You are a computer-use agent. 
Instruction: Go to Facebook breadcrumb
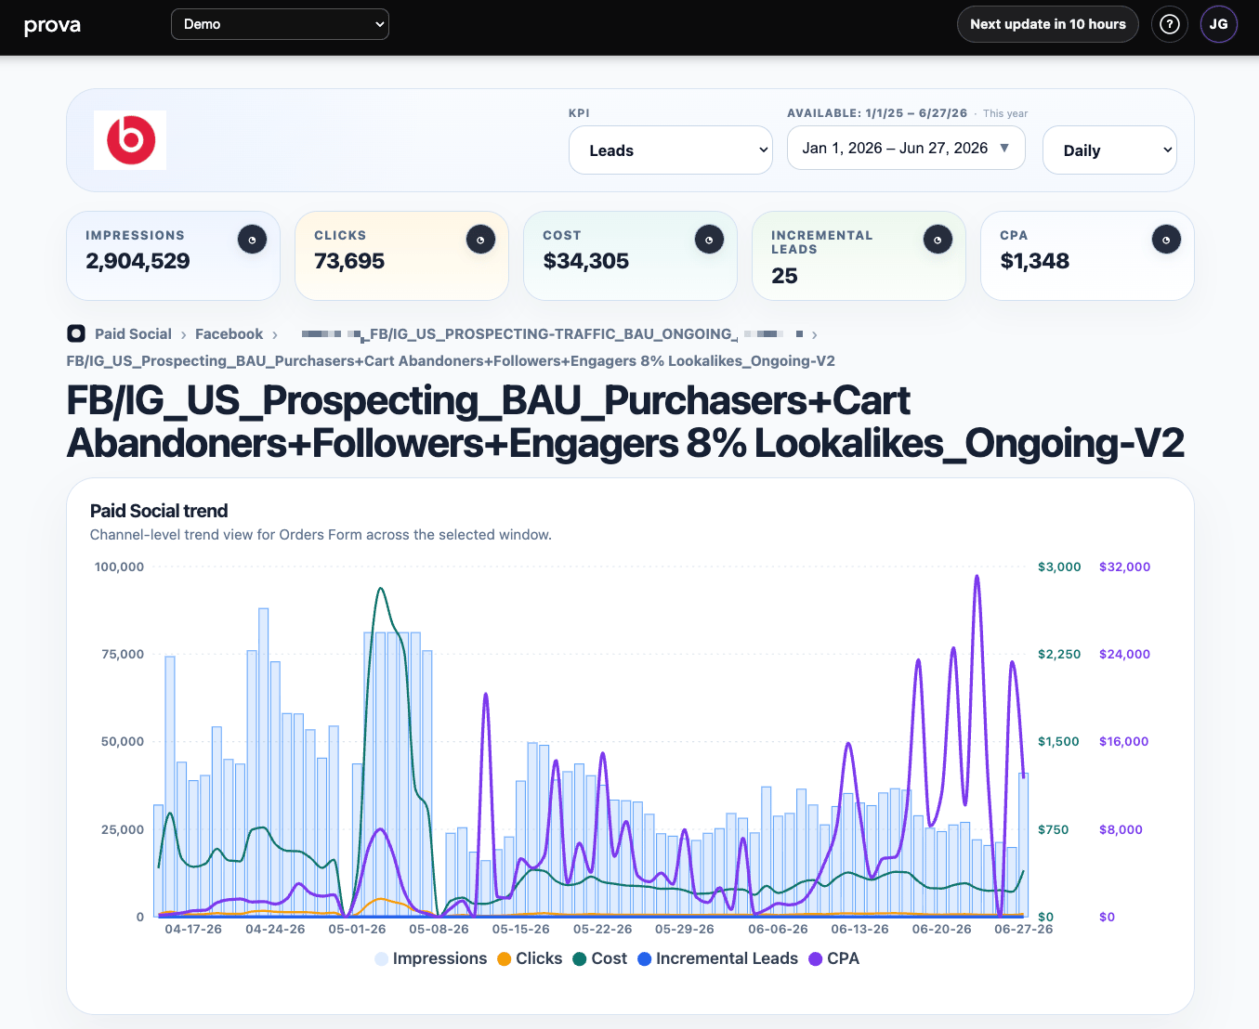[229, 334]
